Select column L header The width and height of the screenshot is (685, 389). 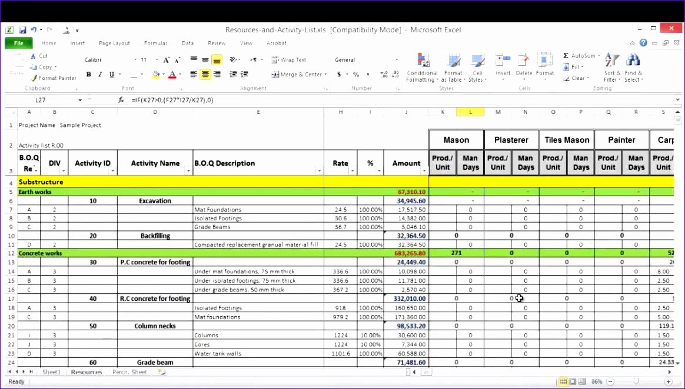[470, 112]
